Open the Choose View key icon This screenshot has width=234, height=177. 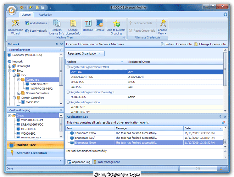(x=163, y=23)
